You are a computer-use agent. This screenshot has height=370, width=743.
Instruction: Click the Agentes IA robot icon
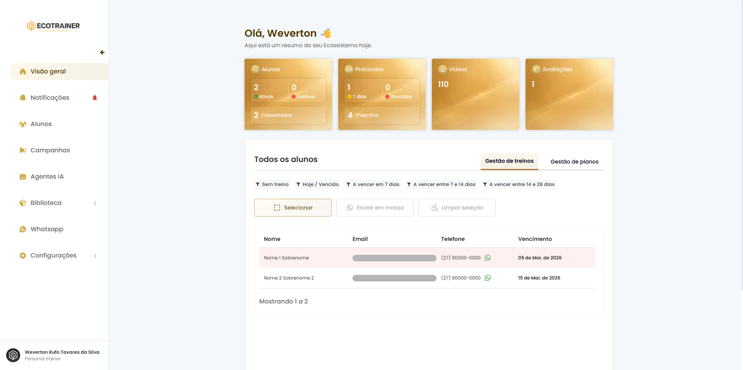pyautogui.click(x=23, y=177)
